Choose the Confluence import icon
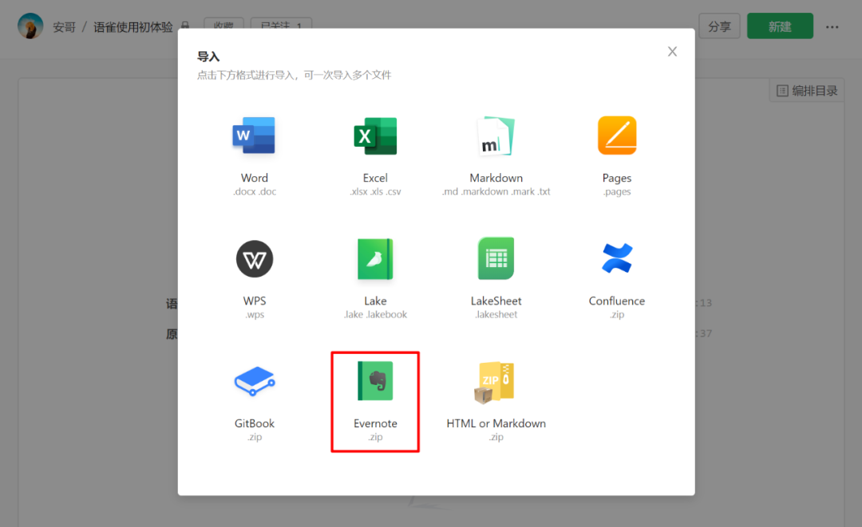Screen dimensions: 862x527 point(617,258)
